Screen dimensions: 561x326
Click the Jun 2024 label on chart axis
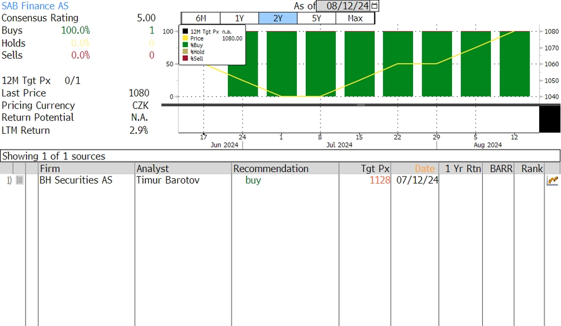point(224,145)
